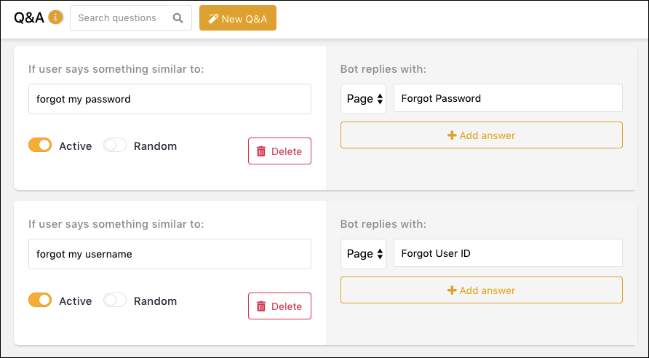Add answer to forgot my password
This screenshot has height=358, width=649.
click(482, 135)
